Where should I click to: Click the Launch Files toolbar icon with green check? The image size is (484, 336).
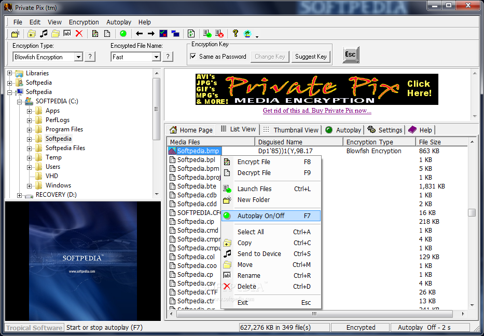click(207, 33)
